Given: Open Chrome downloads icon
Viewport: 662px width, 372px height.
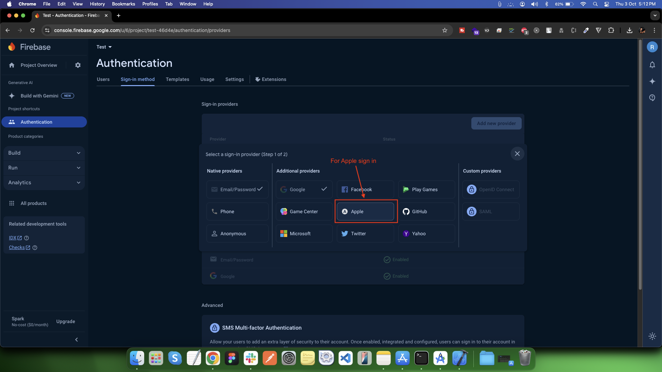Looking at the screenshot, I should click(629, 30).
